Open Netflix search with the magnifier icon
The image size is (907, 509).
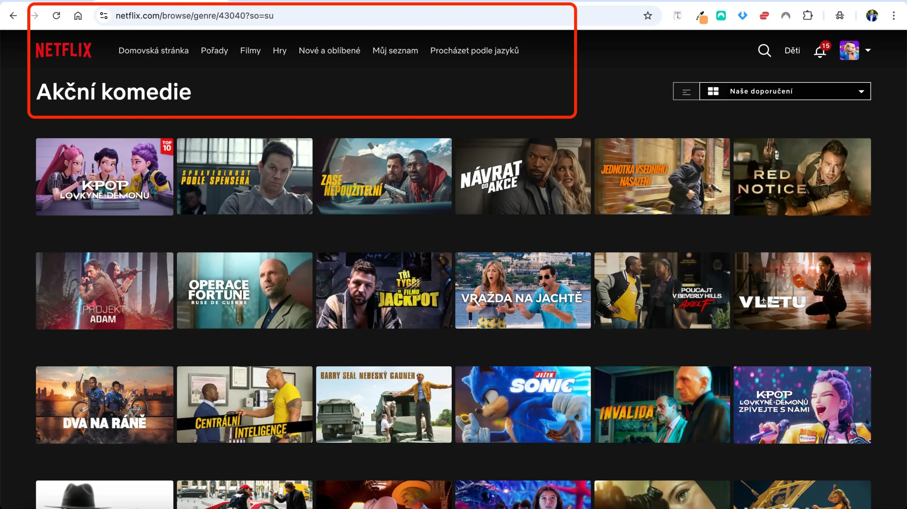coord(764,50)
